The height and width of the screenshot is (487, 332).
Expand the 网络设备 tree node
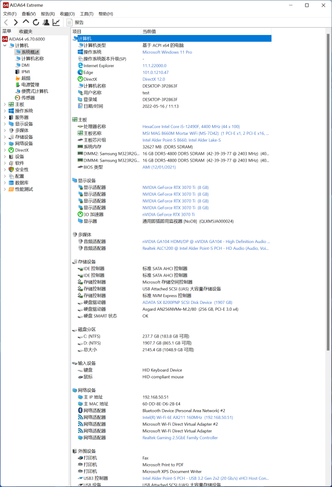pyautogui.click(x=5, y=144)
